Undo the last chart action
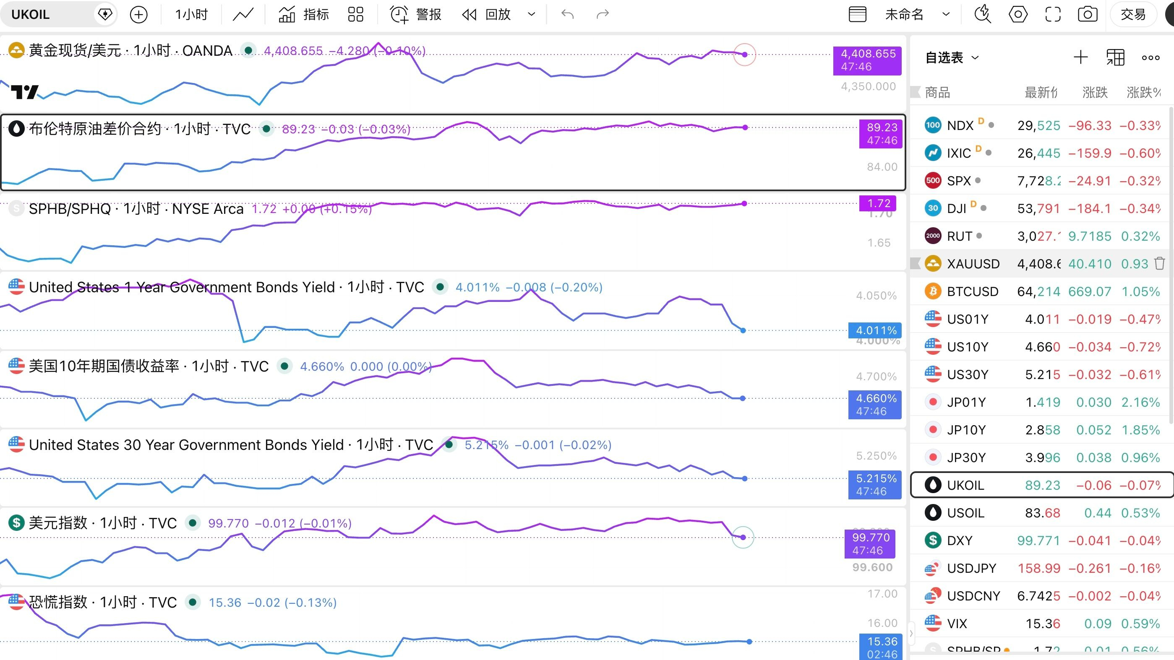Image resolution: width=1174 pixels, height=660 pixels. (567, 15)
